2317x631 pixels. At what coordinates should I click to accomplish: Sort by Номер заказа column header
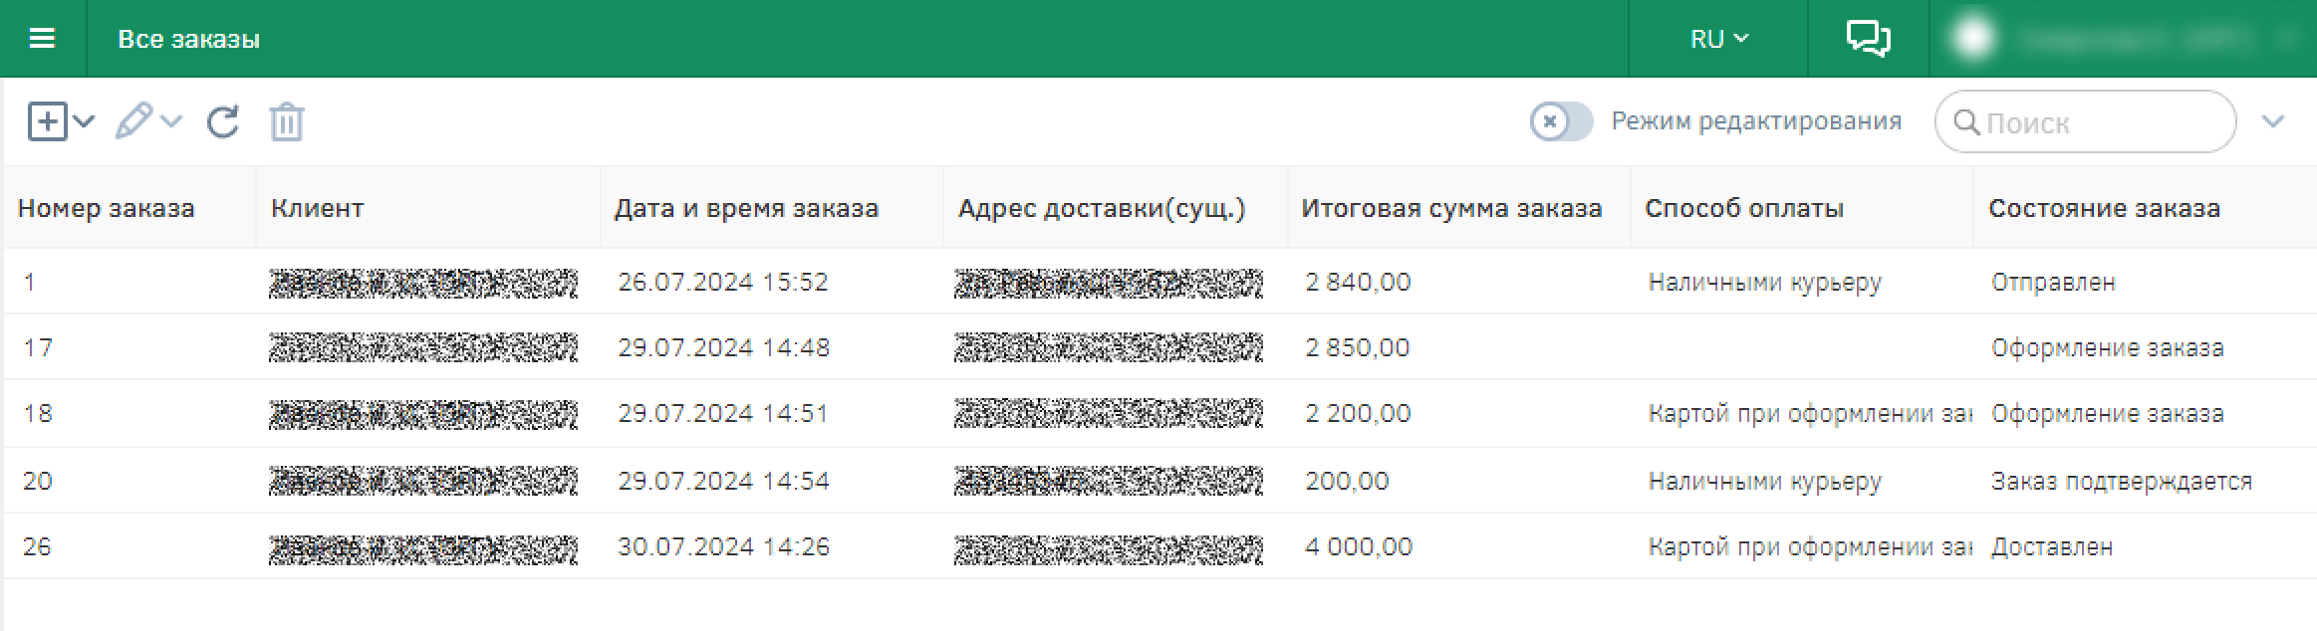(107, 208)
